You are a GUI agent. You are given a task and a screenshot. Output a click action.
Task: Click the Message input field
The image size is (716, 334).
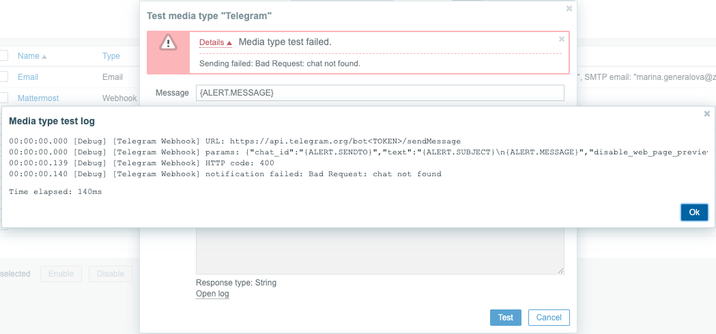coord(380,93)
